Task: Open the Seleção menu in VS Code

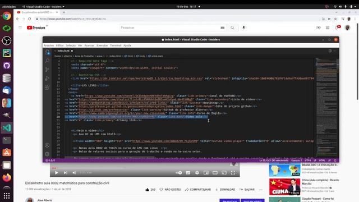Action: 71,45
